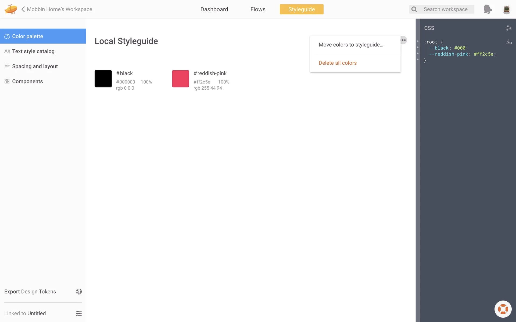Open the support lifebuoy help icon
The image size is (516, 322).
coord(503,309)
